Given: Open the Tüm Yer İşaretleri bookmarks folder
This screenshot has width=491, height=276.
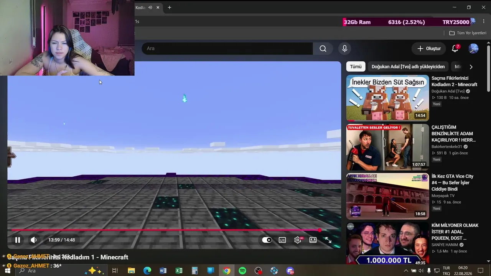Looking at the screenshot, I should click(x=468, y=33).
